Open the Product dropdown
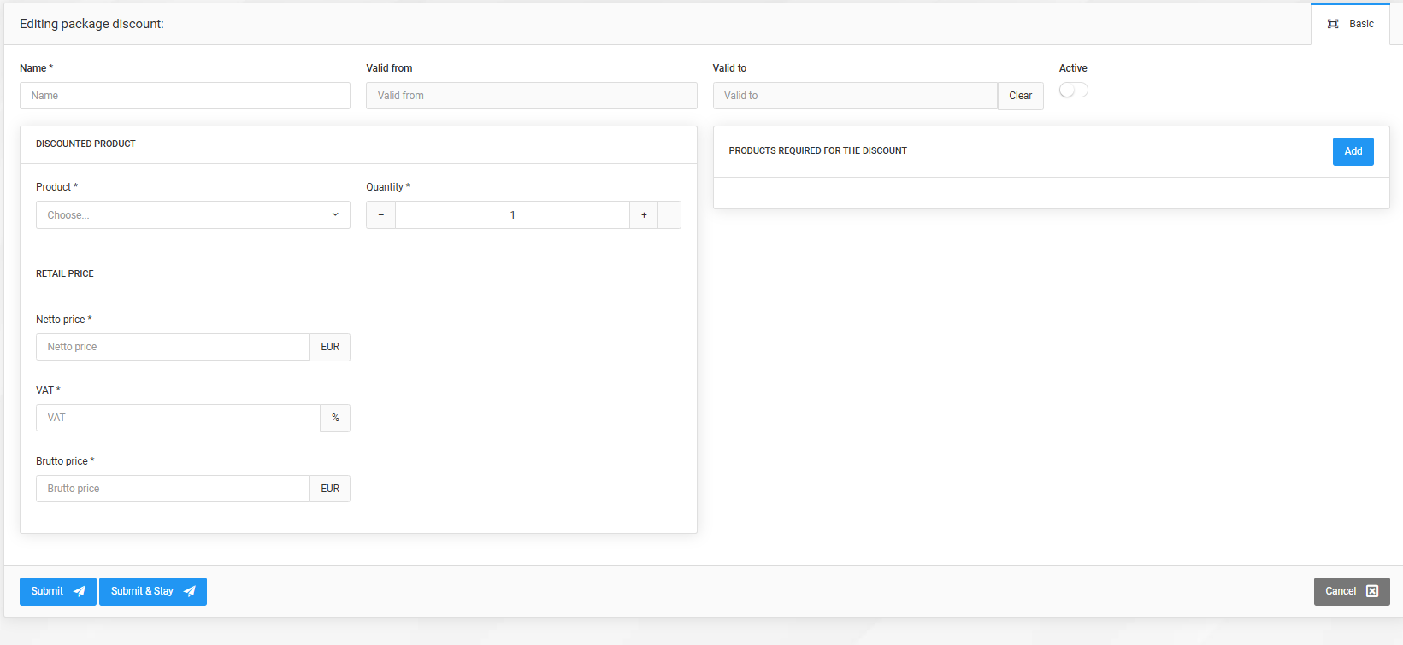 point(192,215)
